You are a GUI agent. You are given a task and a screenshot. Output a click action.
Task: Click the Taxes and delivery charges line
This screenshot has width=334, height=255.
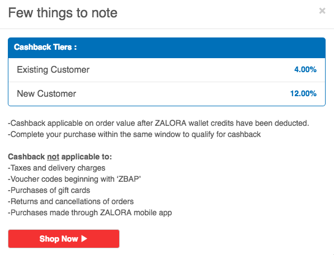coord(57,168)
